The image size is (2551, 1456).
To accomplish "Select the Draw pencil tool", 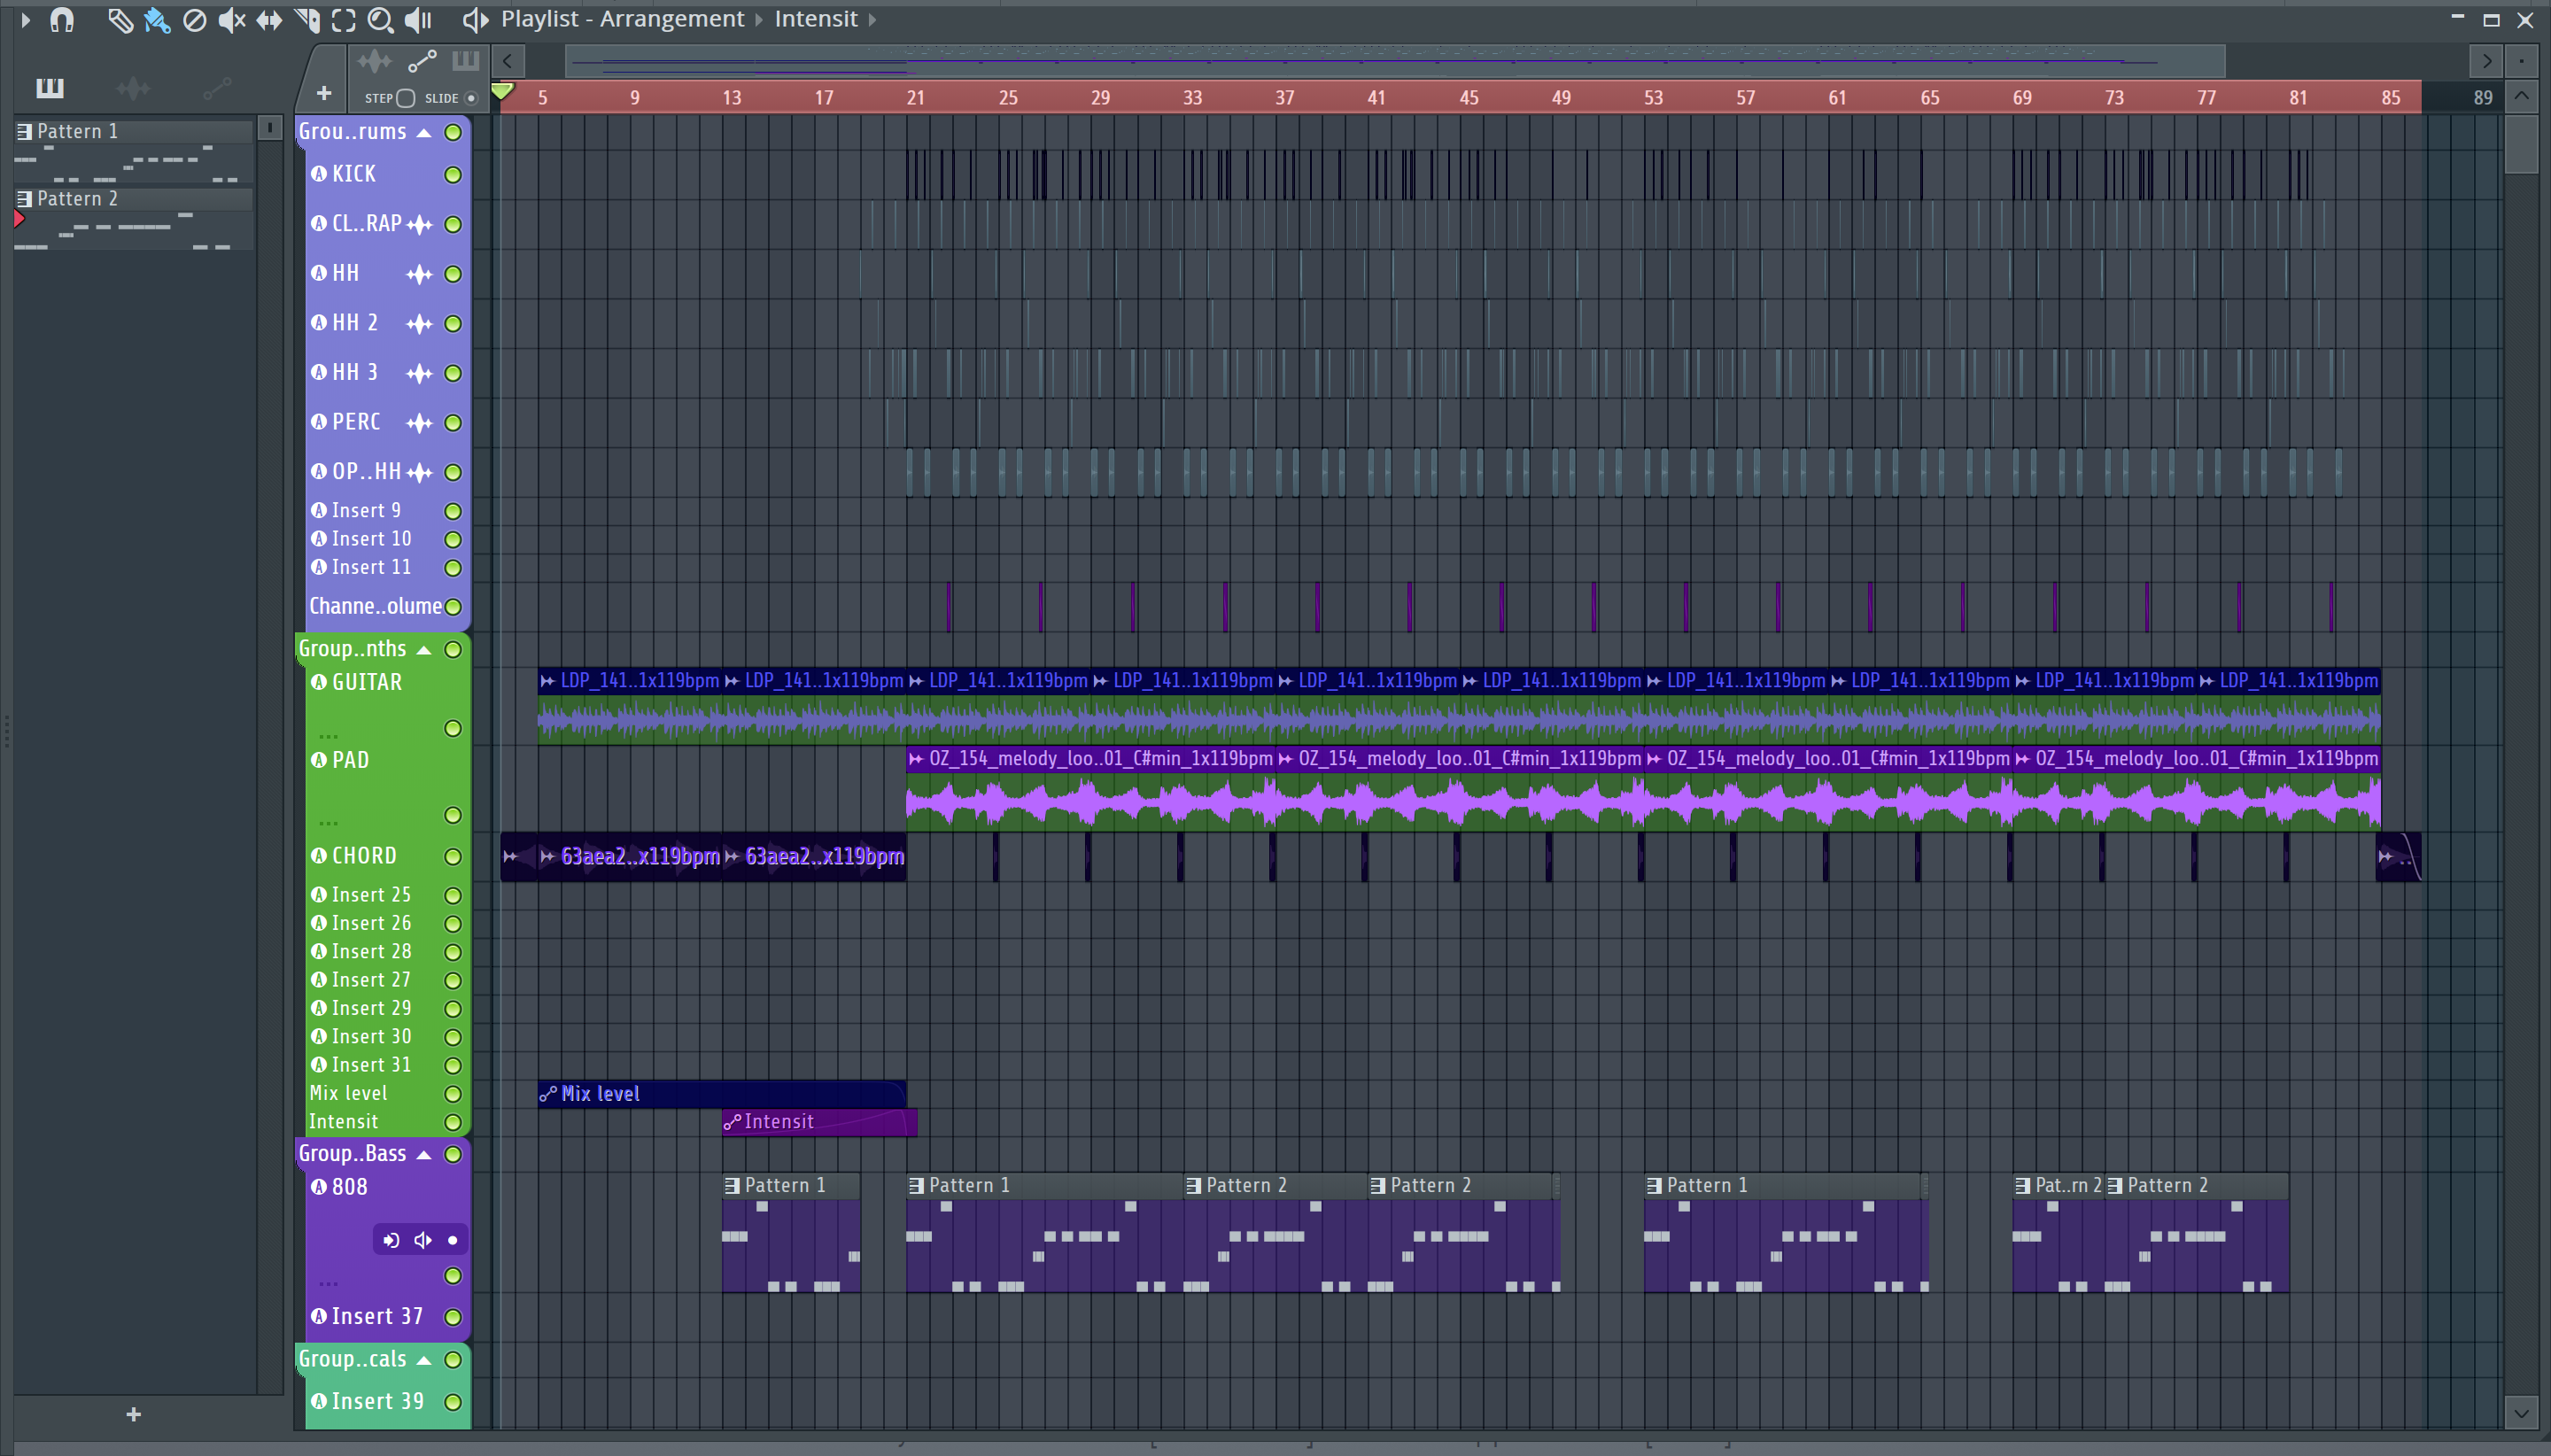I will 120,20.
